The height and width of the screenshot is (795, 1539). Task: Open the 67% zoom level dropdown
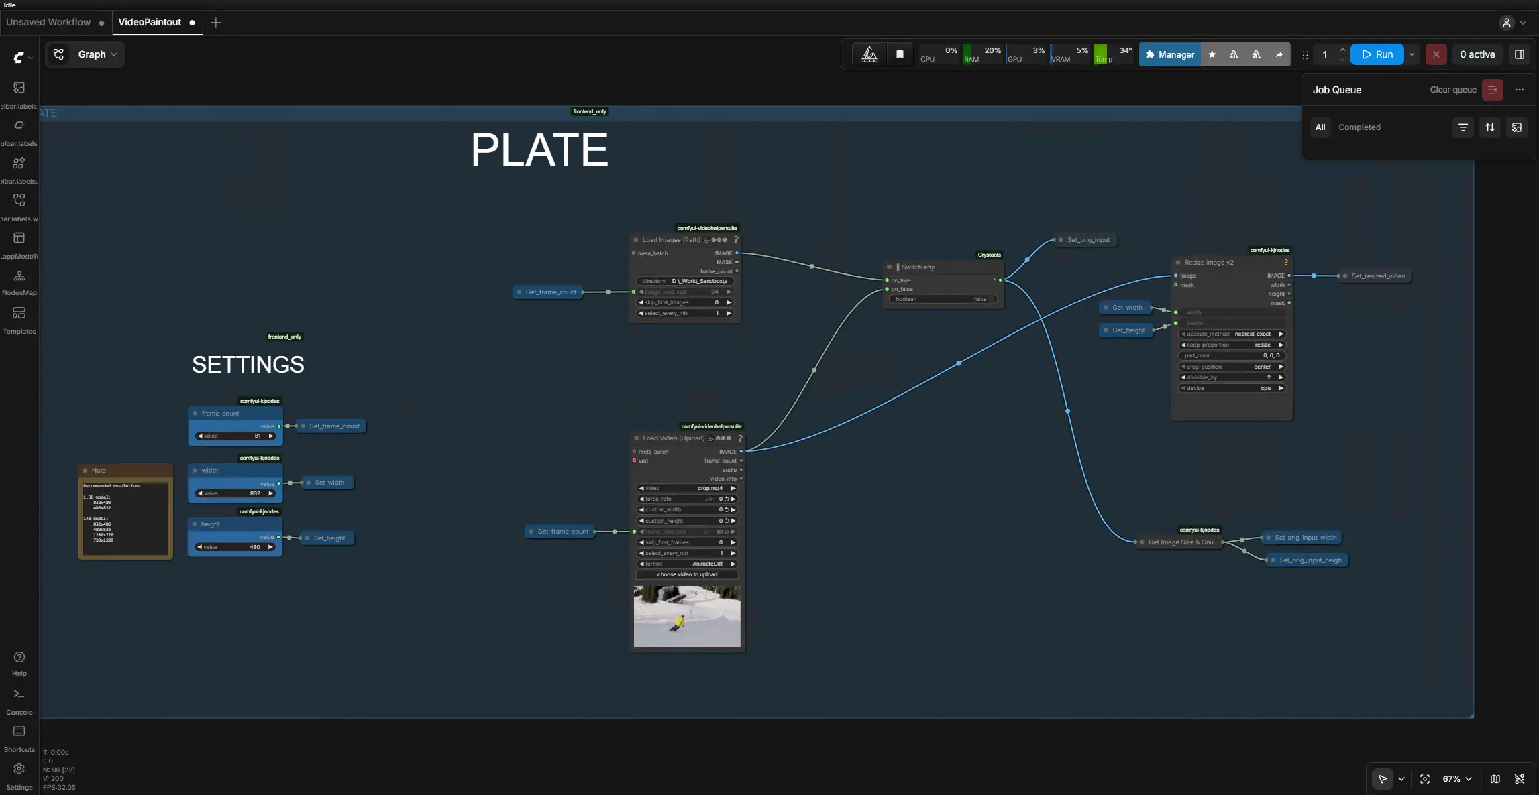coord(1456,779)
